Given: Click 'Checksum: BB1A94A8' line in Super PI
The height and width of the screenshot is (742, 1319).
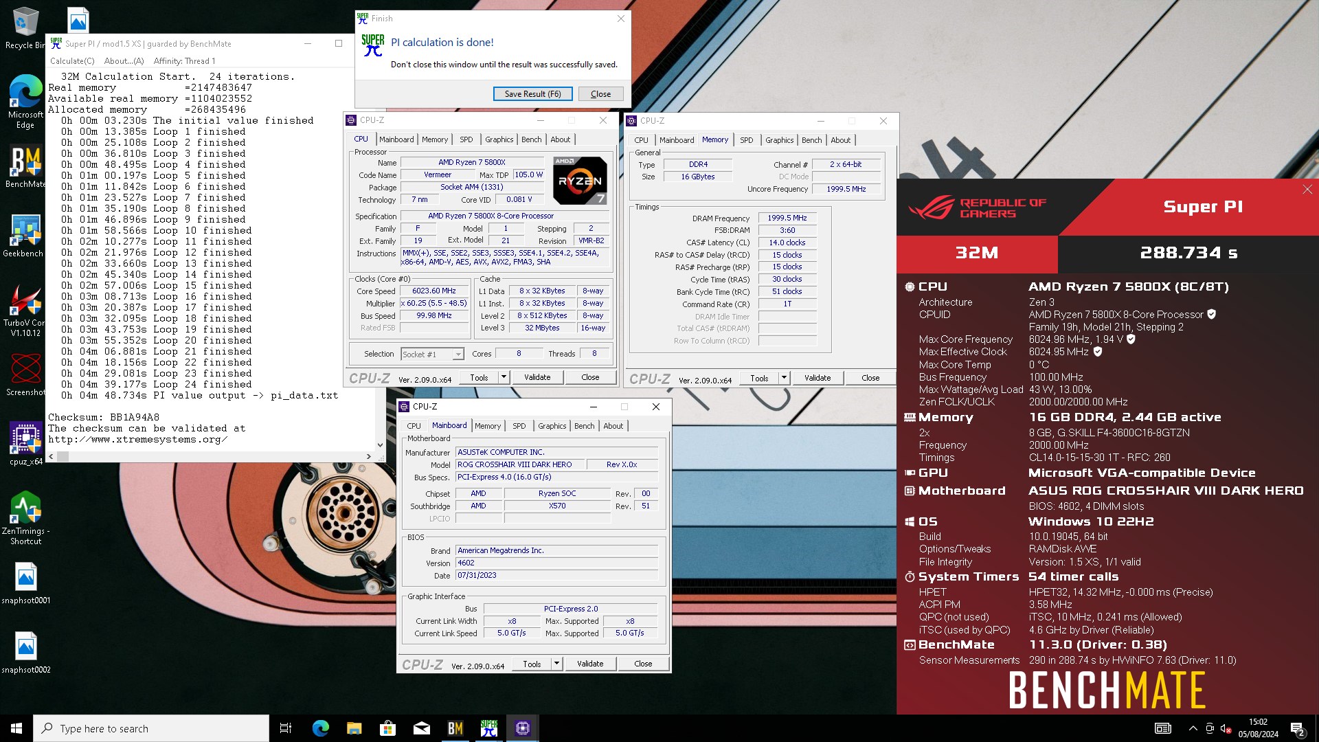Looking at the screenshot, I should point(104,417).
